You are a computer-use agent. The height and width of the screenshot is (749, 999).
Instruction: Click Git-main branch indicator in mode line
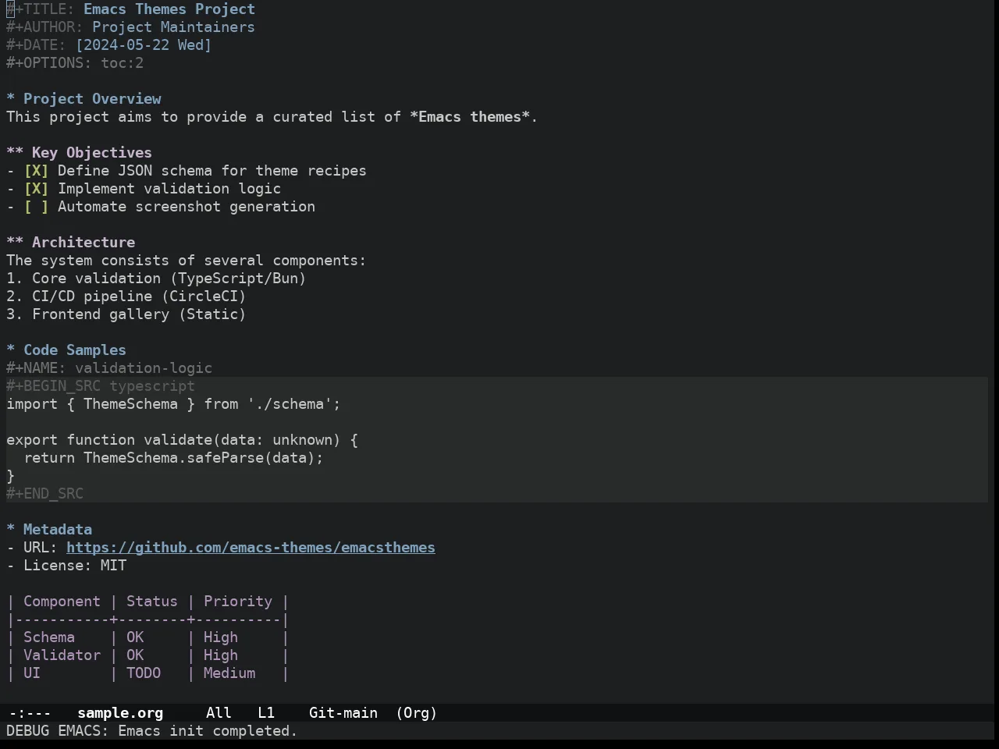click(x=343, y=713)
